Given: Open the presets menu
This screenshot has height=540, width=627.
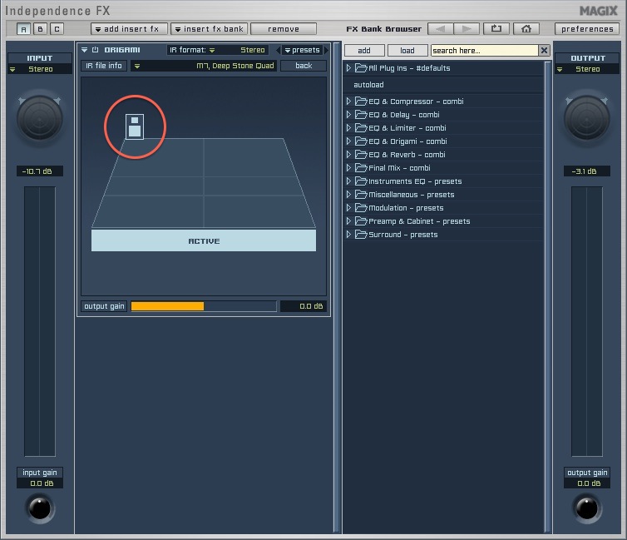Looking at the screenshot, I should point(303,50).
